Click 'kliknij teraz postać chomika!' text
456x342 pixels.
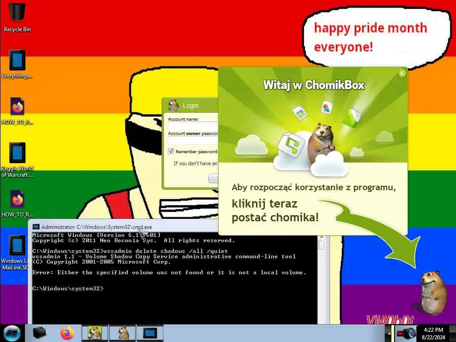point(275,211)
